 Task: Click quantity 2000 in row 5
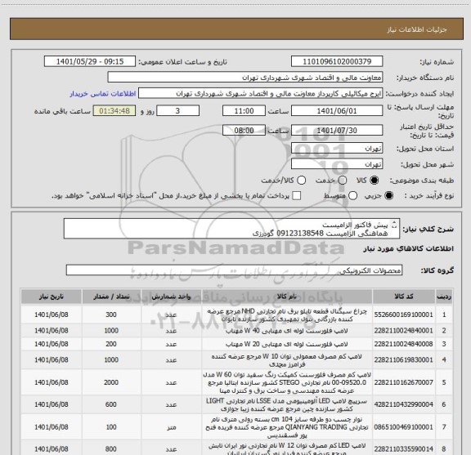pos(111,382)
